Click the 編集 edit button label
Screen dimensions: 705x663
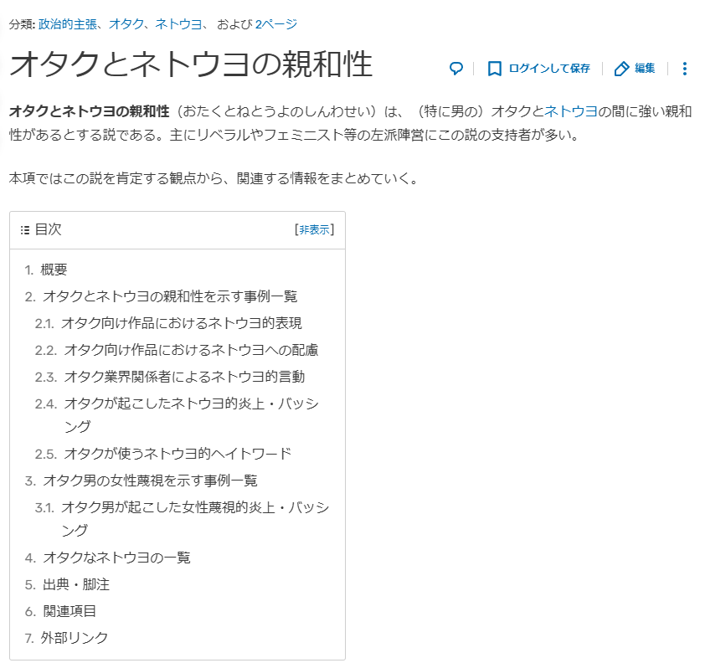[x=645, y=69]
